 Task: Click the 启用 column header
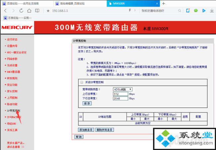coord(185,117)
